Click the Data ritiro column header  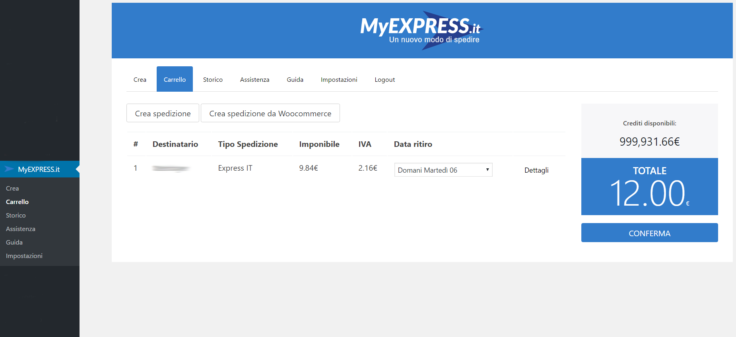click(x=413, y=144)
